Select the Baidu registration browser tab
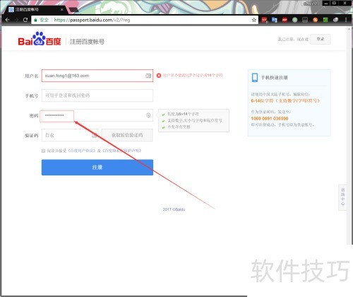 35,9
